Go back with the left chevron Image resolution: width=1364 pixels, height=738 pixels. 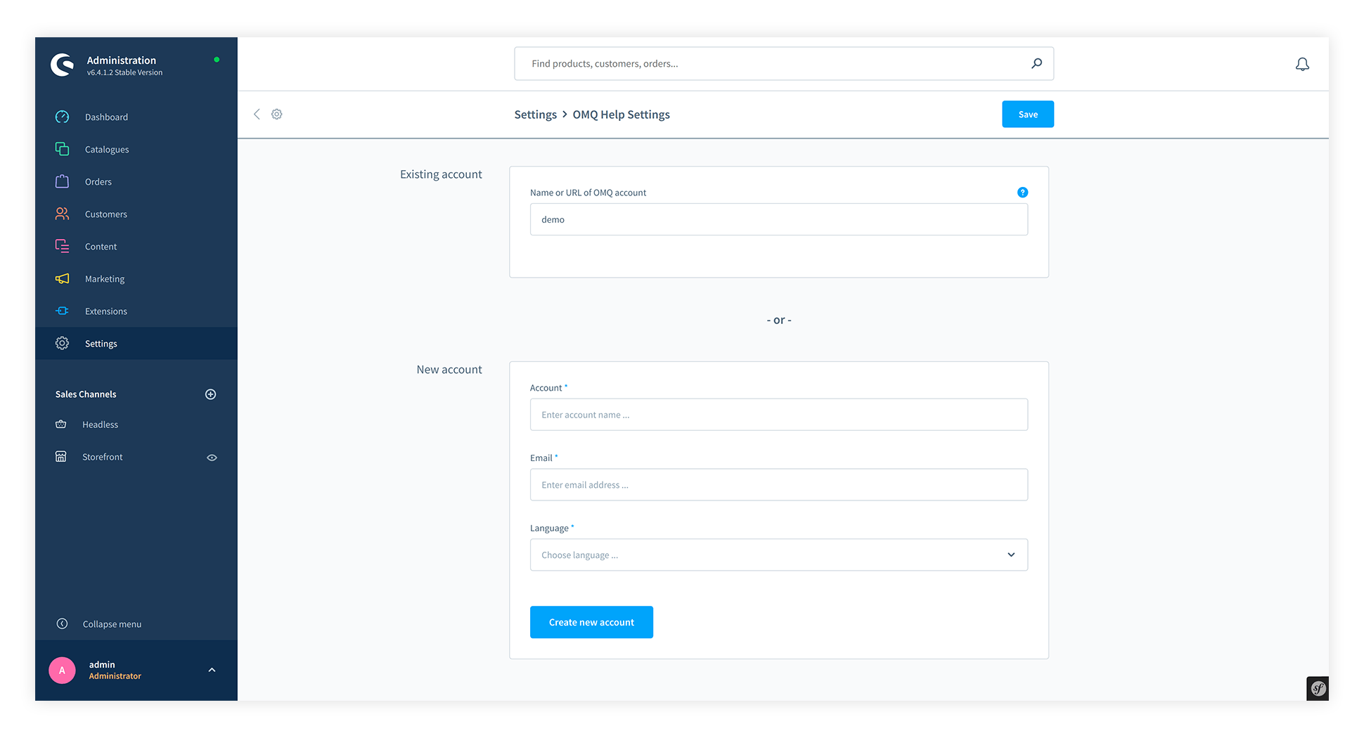point(257,114)
